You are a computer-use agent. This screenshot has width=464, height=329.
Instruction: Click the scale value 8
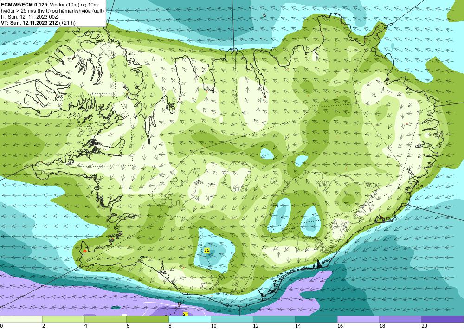[170, 326]
